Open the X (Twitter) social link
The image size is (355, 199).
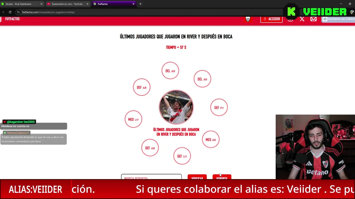[302, 19]
